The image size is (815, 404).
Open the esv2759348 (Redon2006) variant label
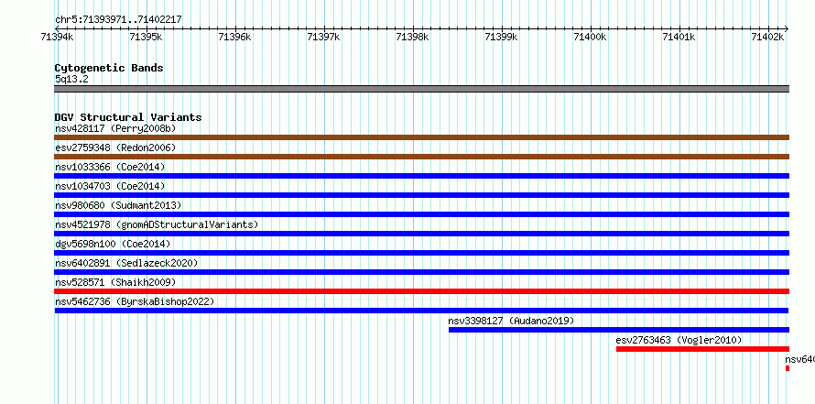[x=115, y=147]
